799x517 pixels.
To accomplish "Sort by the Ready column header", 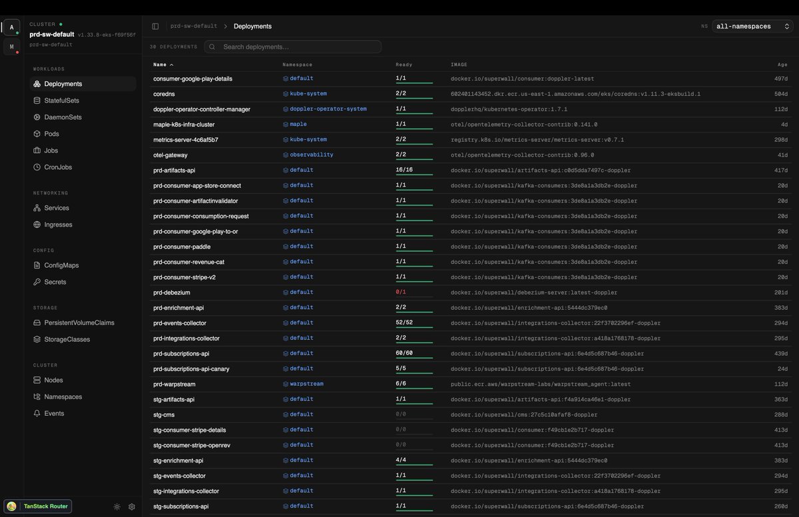I will tap(404, 65).
